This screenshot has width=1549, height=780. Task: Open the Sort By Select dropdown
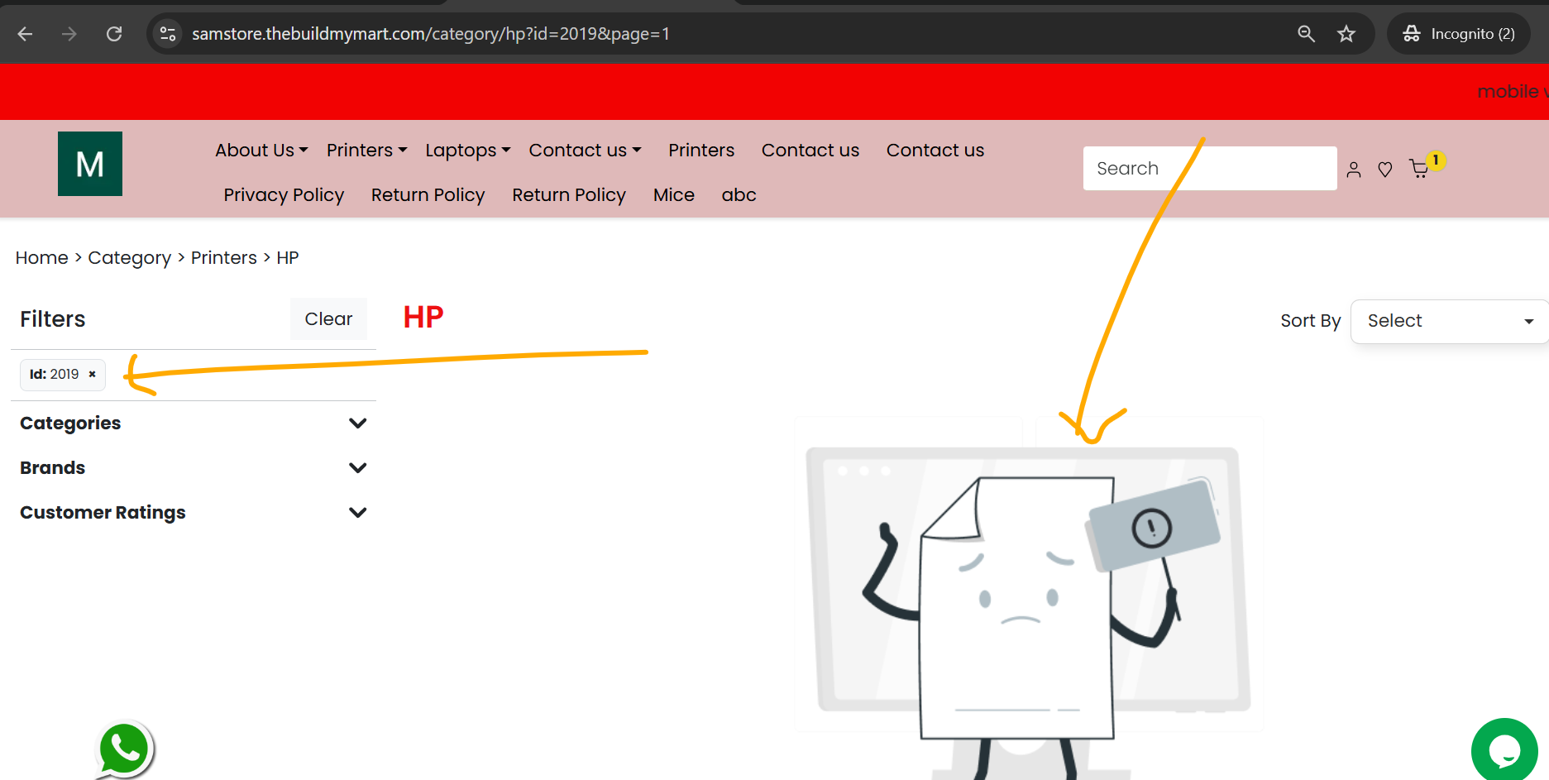(x=1449, y=321)
